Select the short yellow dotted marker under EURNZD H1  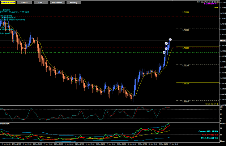click(216, 7)
